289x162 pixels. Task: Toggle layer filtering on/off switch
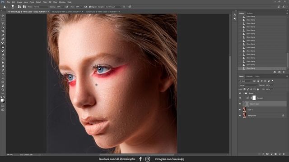point(273,81)
